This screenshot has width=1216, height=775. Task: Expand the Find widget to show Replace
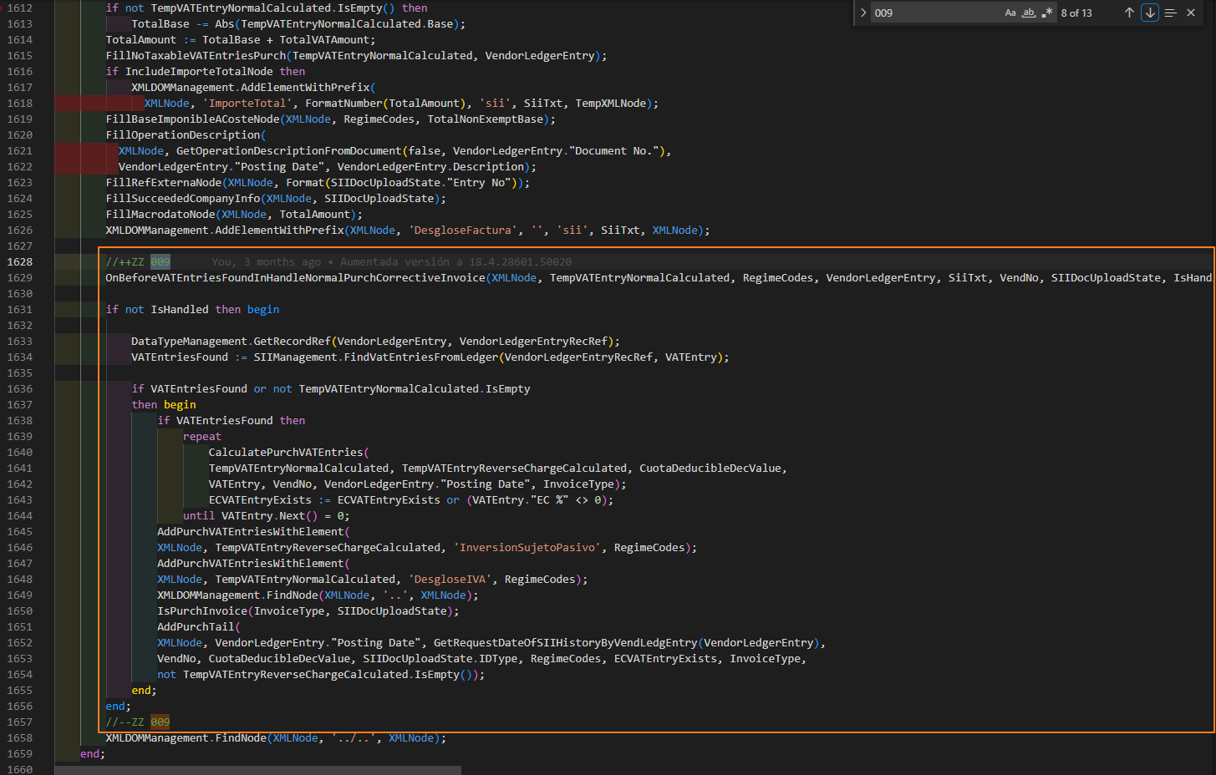(x=862, y=12)
